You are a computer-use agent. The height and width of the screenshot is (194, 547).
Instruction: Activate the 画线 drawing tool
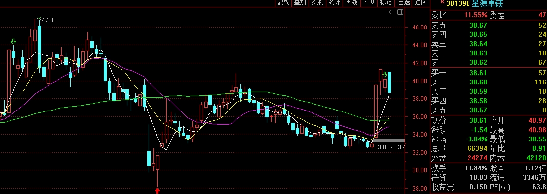tap(351, 3)
